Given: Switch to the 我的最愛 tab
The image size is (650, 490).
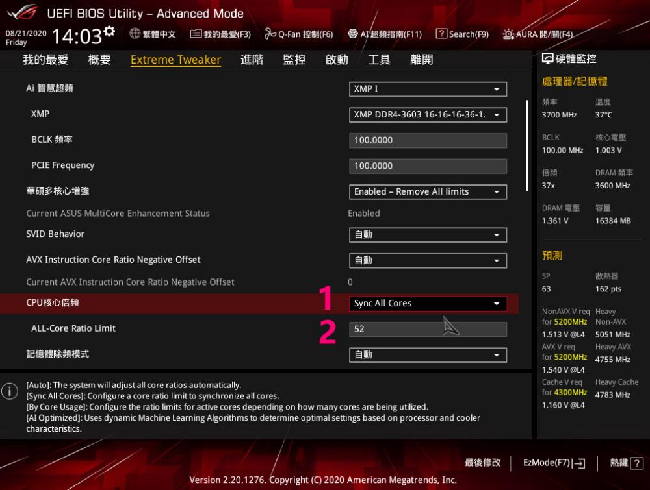Looking at the screenshot, I should (x=45, y=60).
